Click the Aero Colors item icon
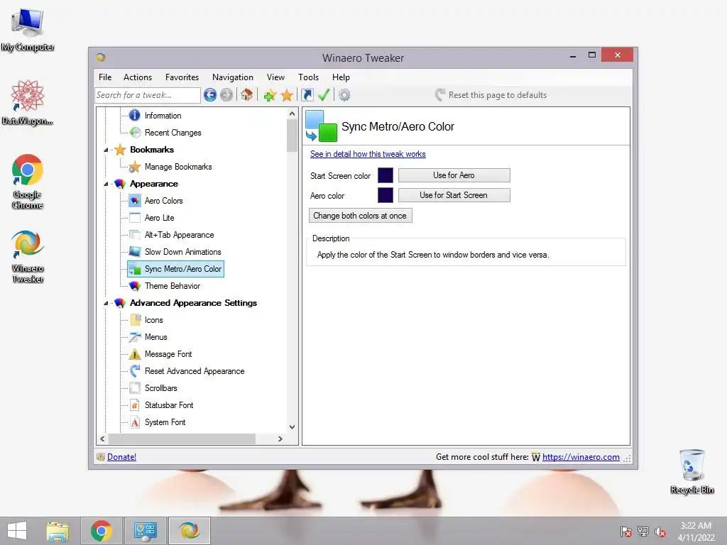This screenshot has width=727, height=545. 135,201
